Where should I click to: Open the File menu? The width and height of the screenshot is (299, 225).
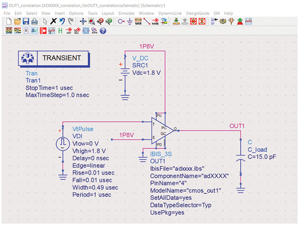coord(7,13)
